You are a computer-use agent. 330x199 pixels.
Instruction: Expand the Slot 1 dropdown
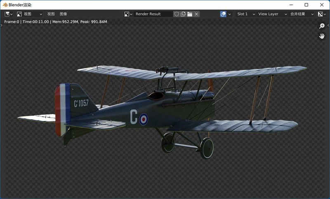tap(245, 14)
